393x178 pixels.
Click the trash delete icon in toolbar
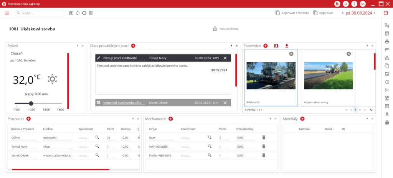tap(91, 13)
